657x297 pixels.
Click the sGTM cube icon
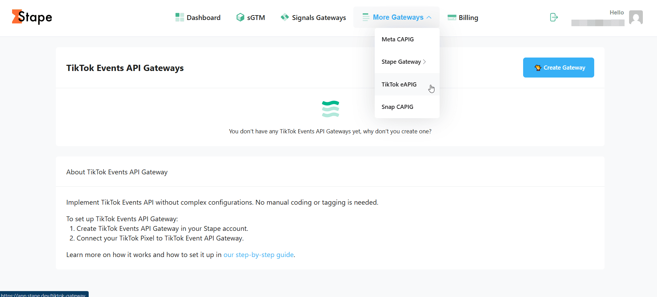tap(240, 17)
